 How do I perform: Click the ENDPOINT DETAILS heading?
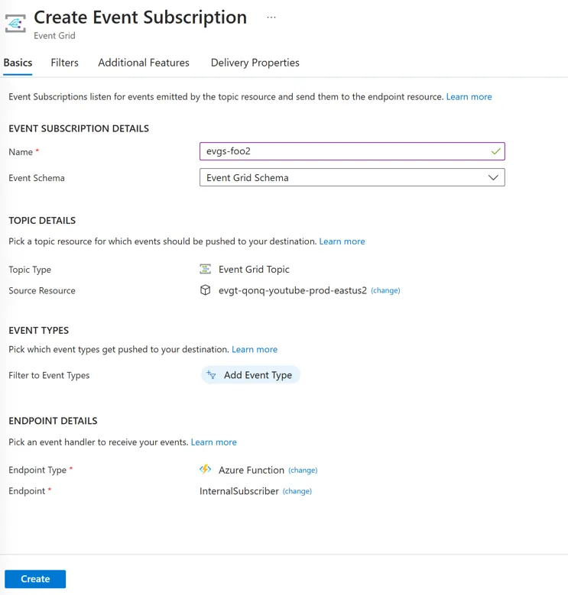point(54,421)
